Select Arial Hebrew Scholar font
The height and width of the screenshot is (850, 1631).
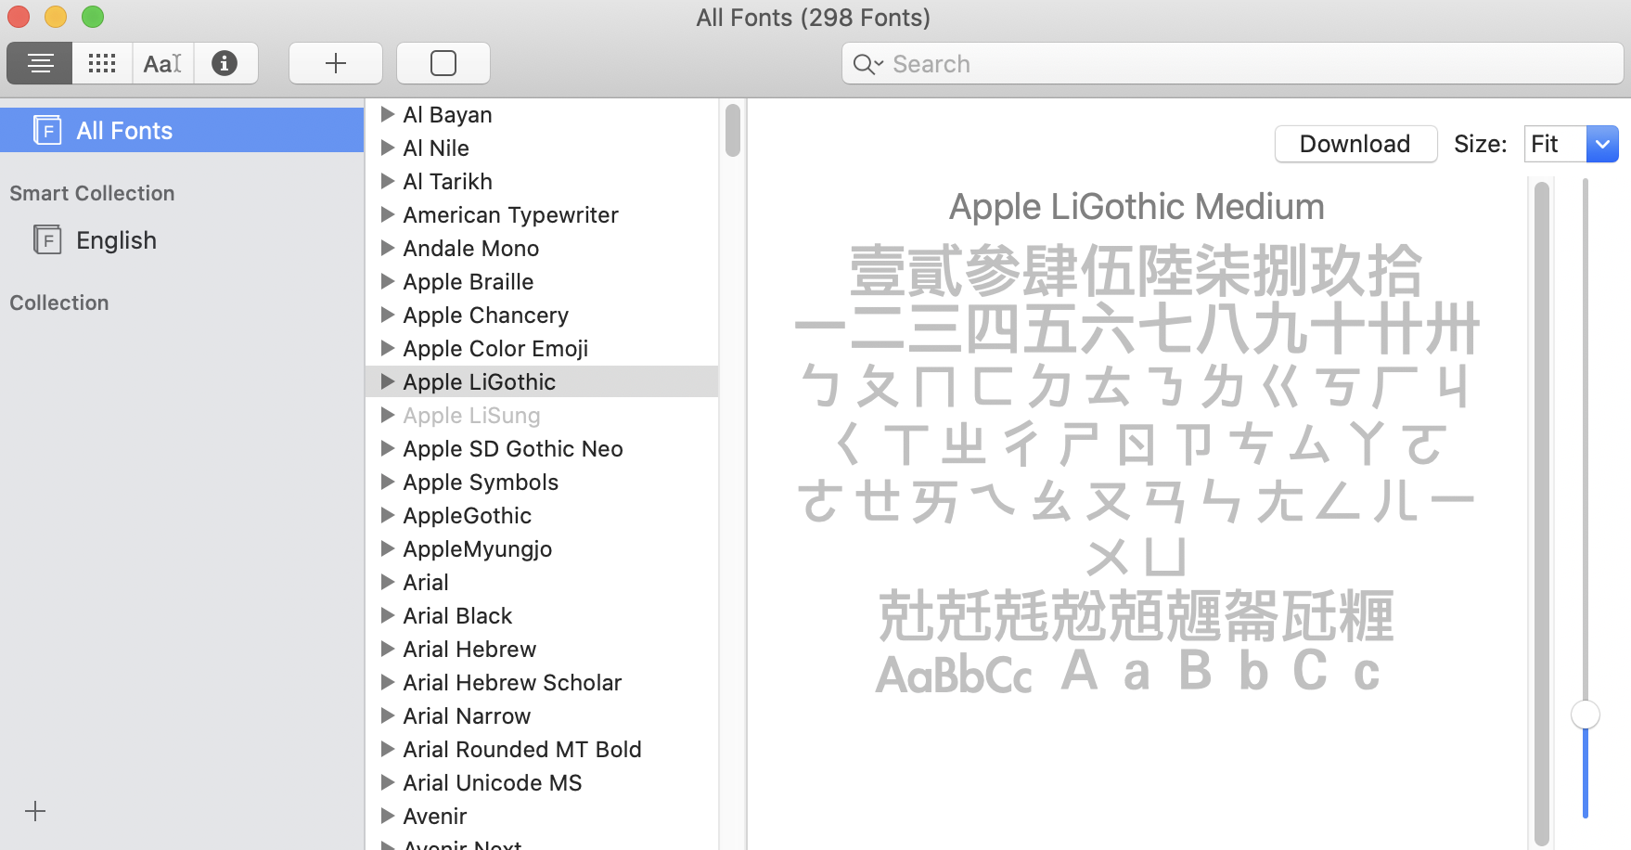[512, 682]
